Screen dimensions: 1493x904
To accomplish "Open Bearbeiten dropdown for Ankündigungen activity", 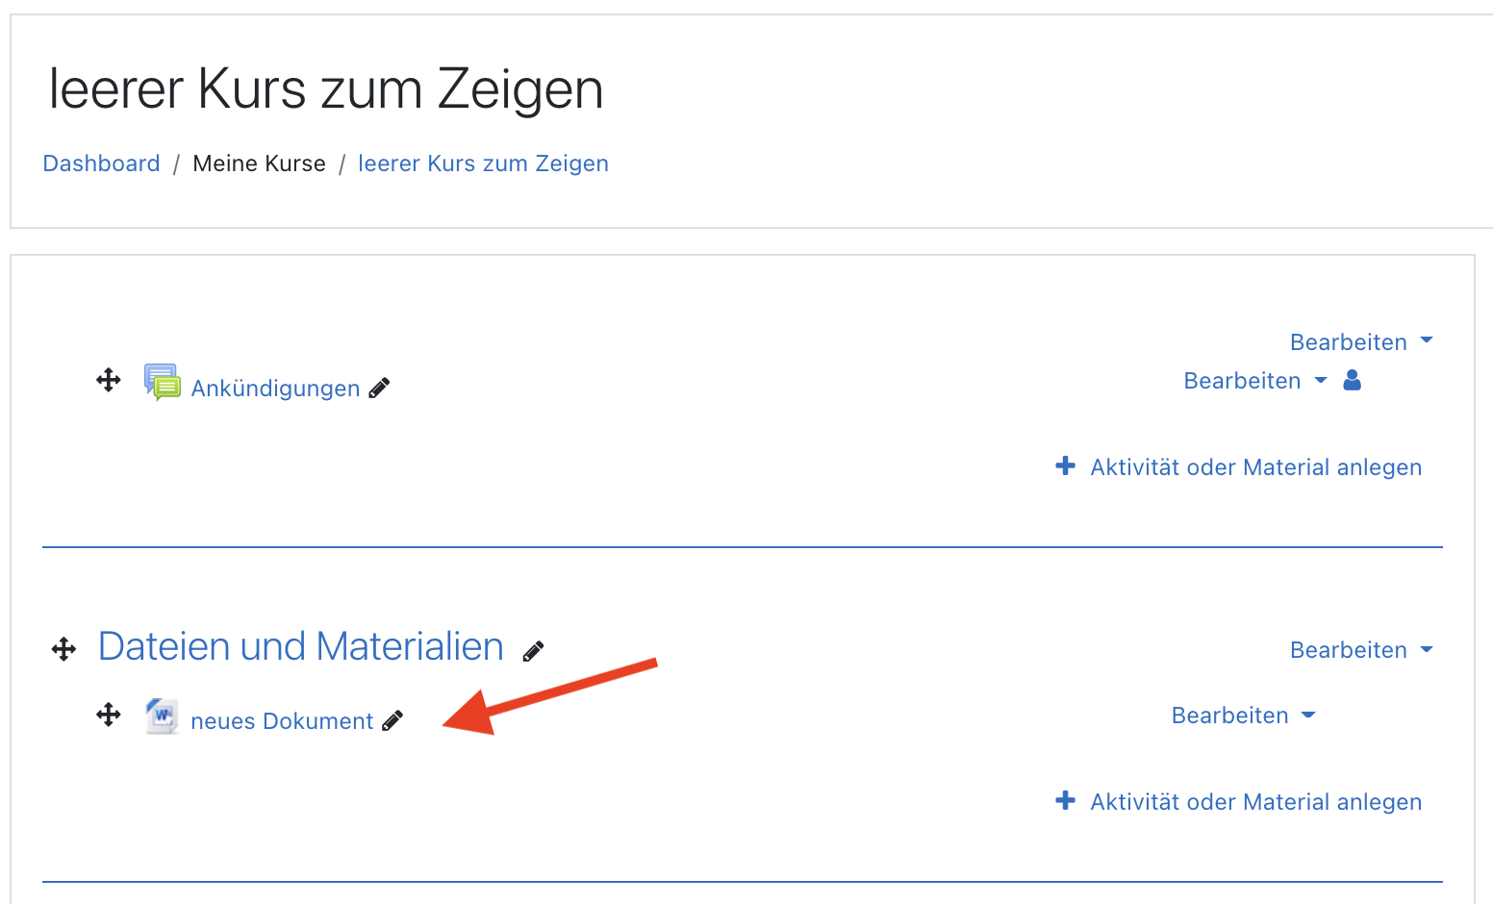I will (x=1254, y=381).
